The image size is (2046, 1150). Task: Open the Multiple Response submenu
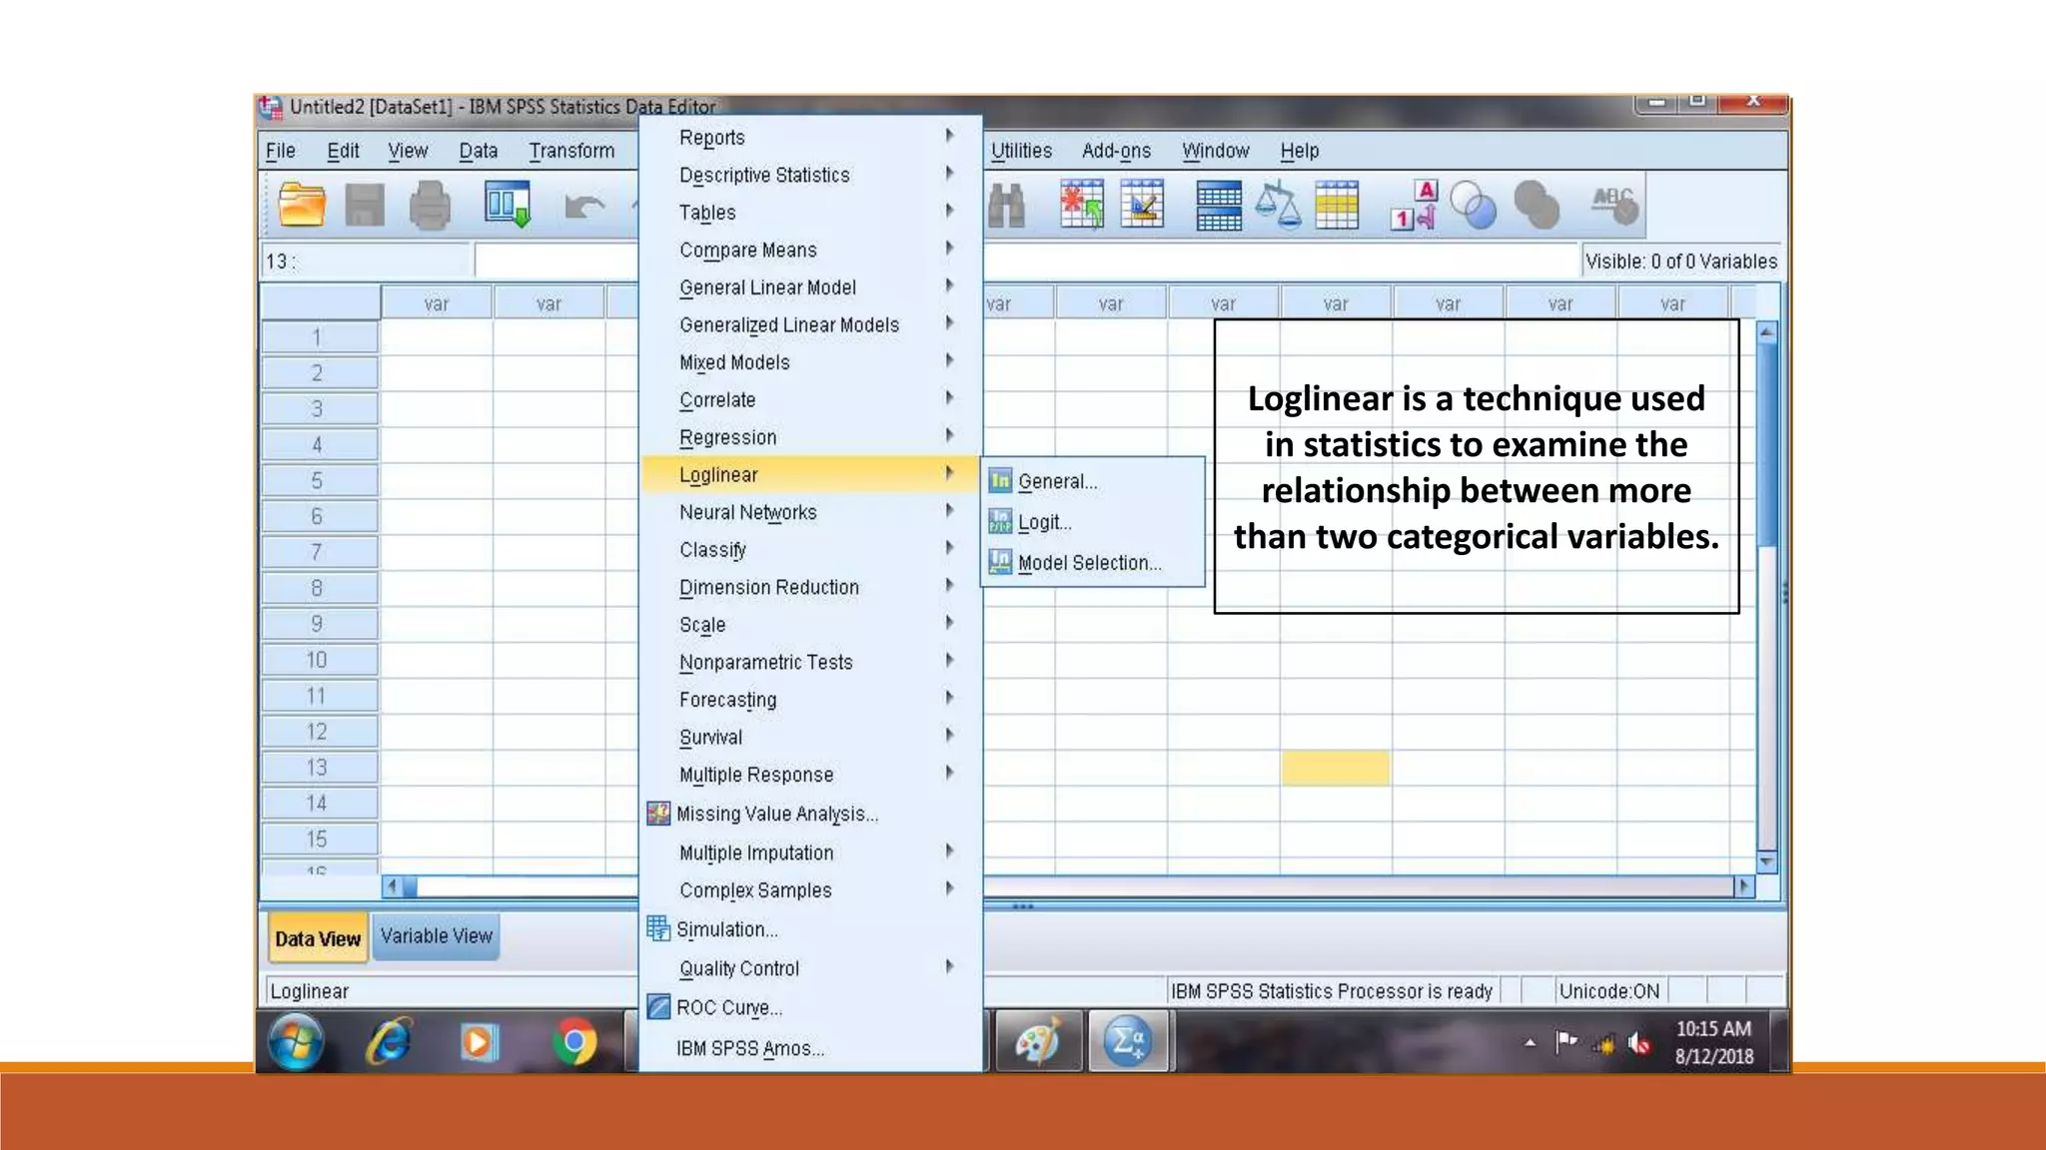tap(810, 775)
